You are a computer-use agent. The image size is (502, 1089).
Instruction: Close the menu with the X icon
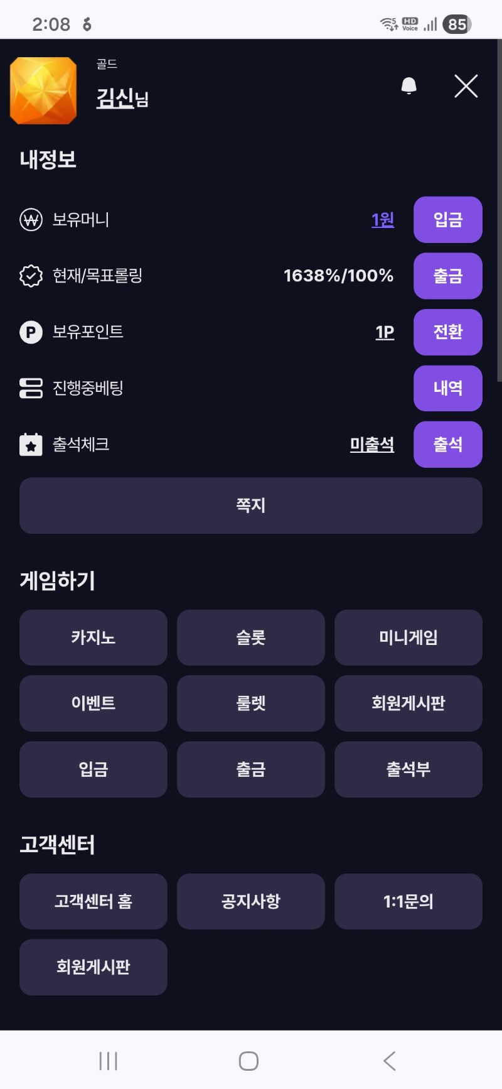point(466,86)
